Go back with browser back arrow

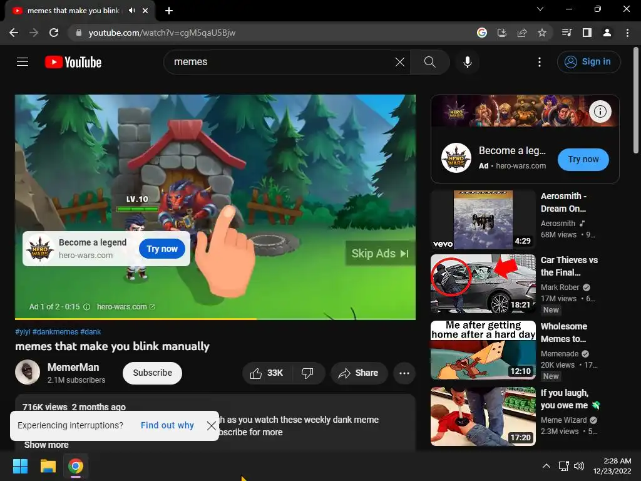[14, 33]
